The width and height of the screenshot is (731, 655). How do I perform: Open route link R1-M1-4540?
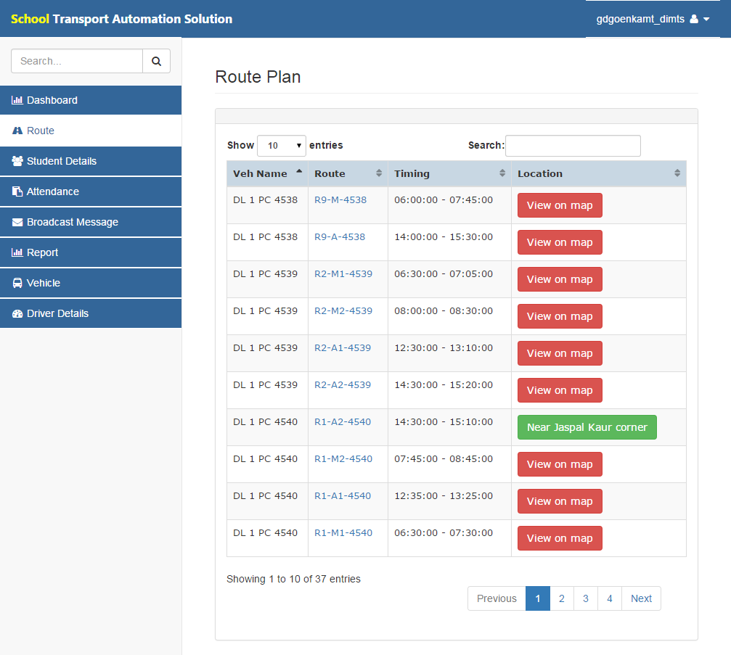(343, 533)
